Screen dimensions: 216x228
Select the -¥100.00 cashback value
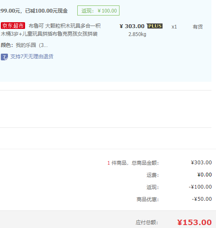tap(200, 187)
